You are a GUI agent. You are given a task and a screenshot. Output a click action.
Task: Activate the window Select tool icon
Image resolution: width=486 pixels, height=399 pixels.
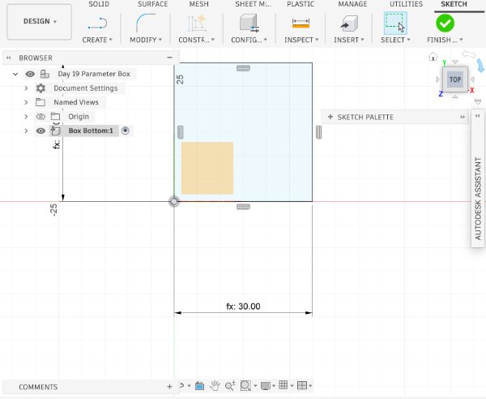click(x=395, y=23)
